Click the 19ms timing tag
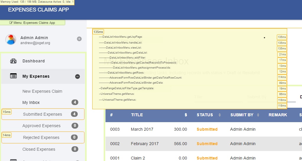 [x=282, y=89]
